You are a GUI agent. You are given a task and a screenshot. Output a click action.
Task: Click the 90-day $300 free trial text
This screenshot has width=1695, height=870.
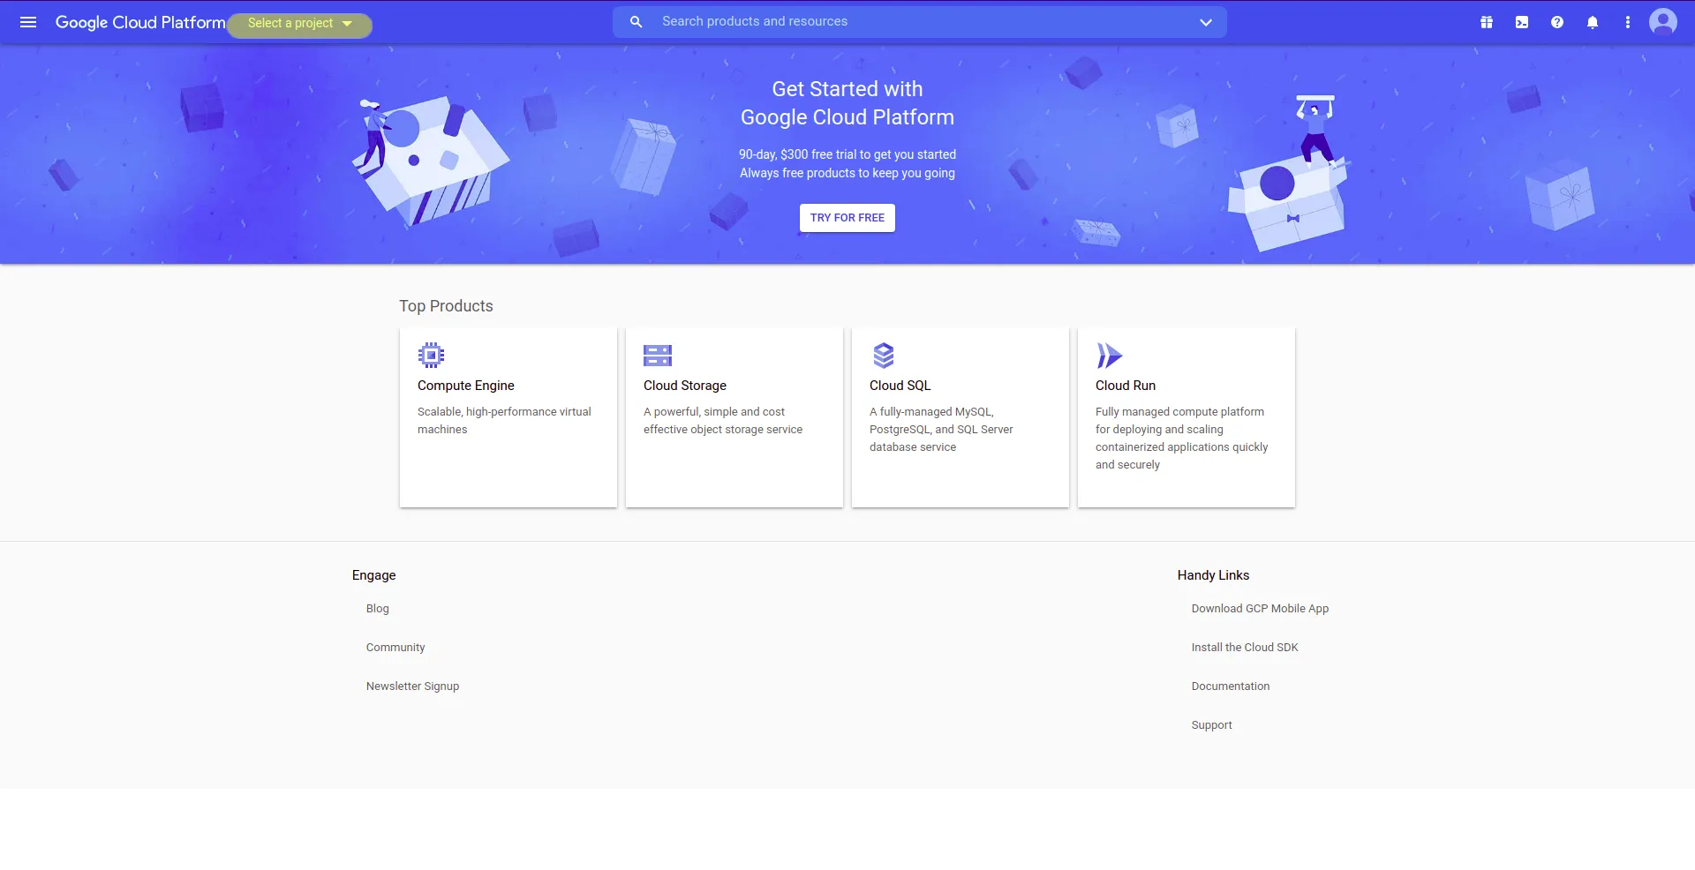point(847,154)
